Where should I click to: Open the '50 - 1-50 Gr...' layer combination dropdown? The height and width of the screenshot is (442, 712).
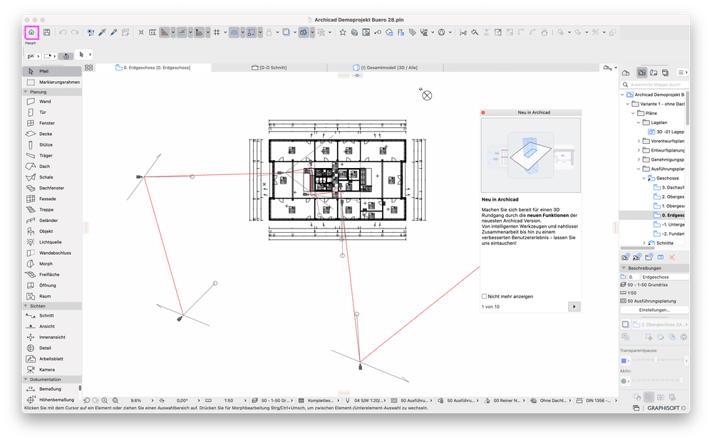pos(272,401)
